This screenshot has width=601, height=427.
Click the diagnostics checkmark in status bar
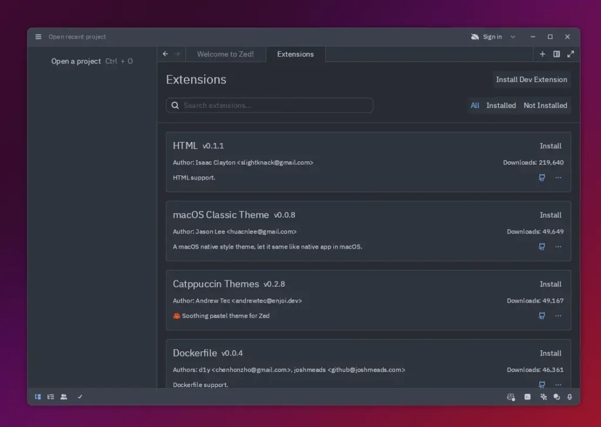click(x=80, y=396)
